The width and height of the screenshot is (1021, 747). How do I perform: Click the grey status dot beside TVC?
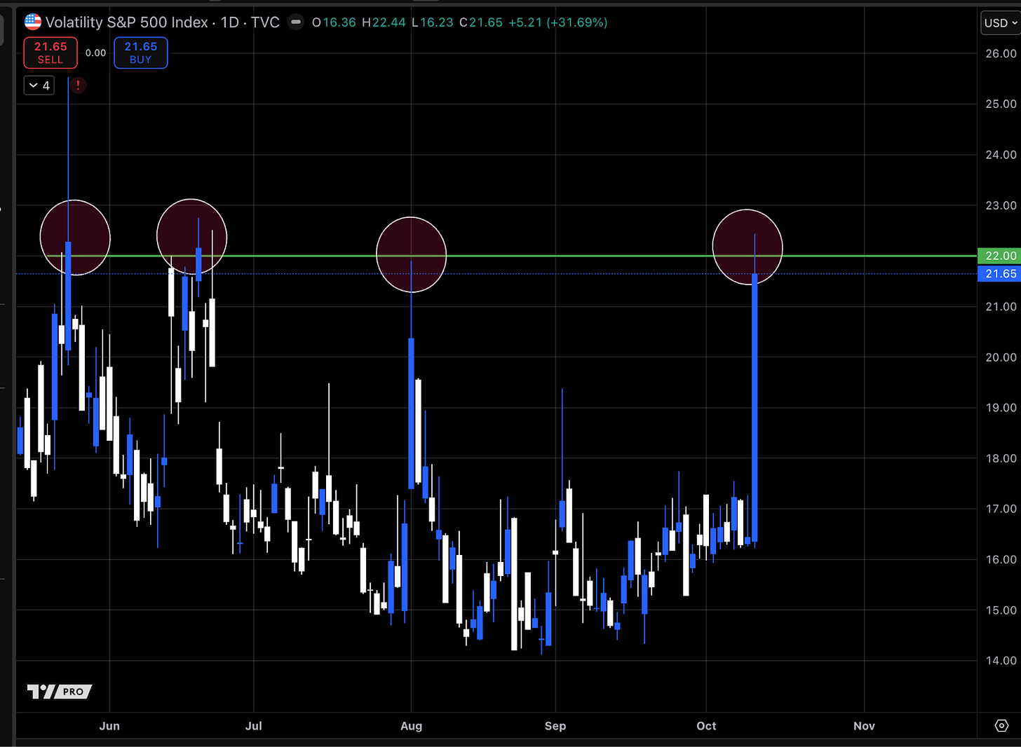point(297,22)
